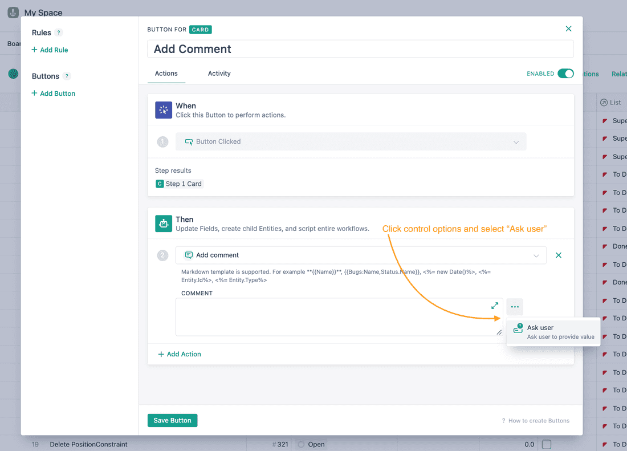Screen dimensions: 627x451
Task: Select Ask user from the options menu
Action: [x=553, y=332]
